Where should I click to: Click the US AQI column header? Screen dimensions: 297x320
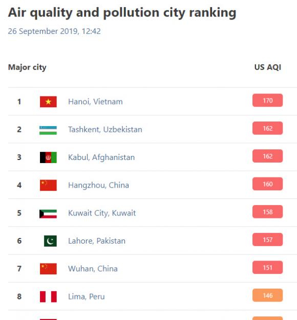tap(268, 67)
